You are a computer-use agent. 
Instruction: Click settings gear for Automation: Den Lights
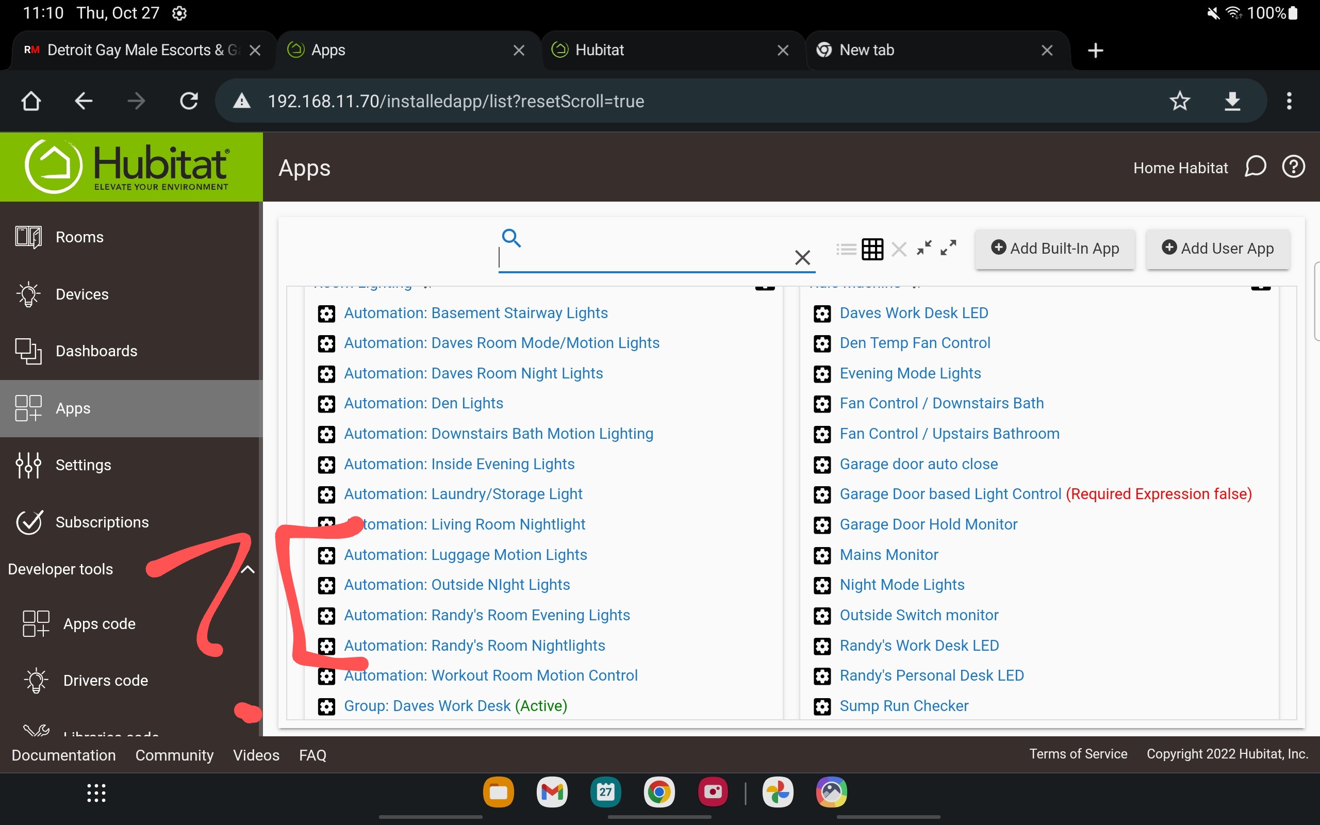326,403
